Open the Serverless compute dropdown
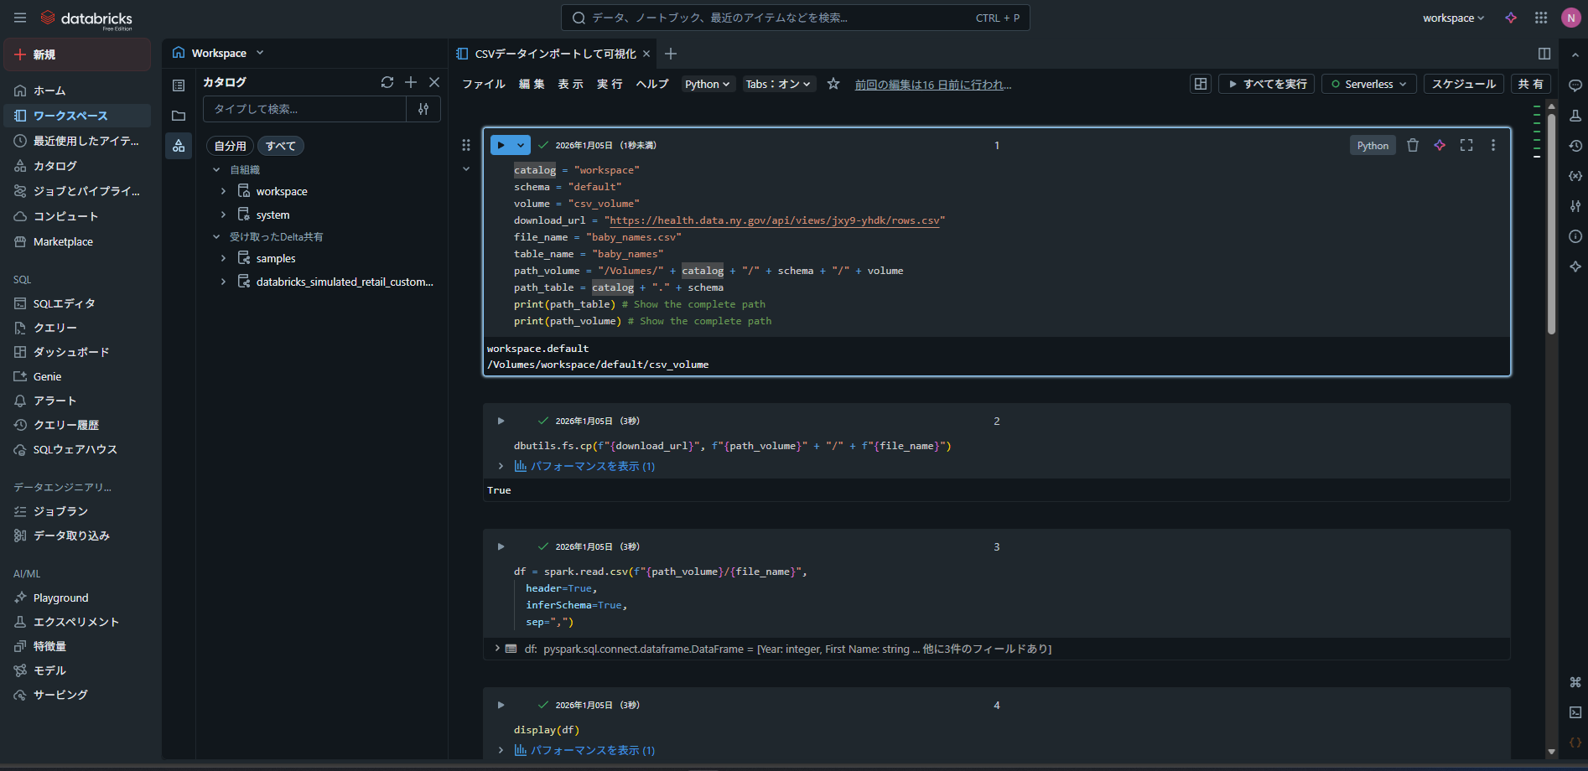 pos(1368,83)
